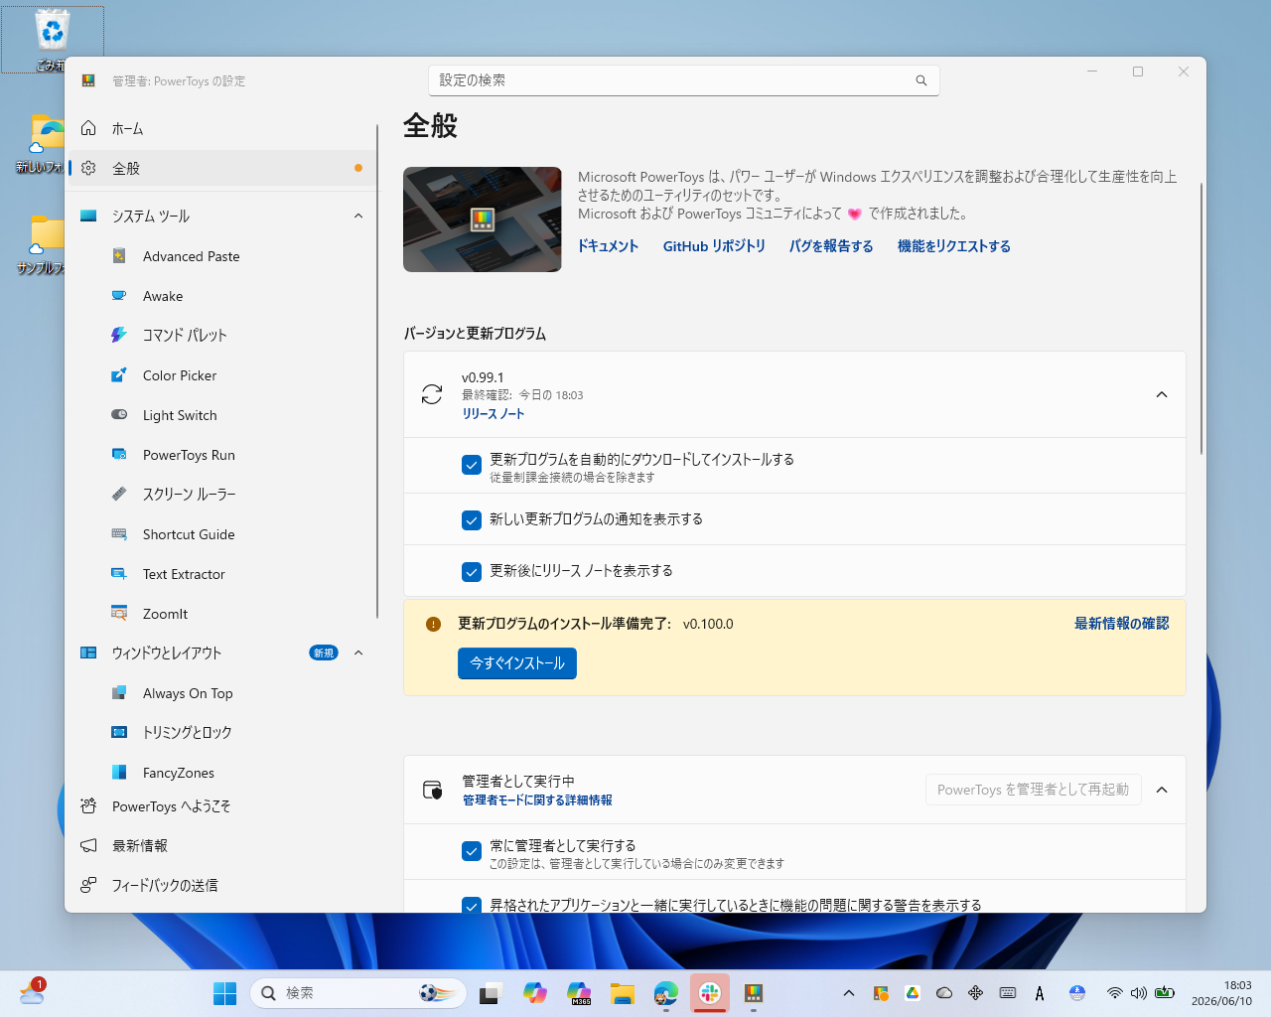
Task: Select the Color Picker eyedropper icon
Action: click(119, 375)
